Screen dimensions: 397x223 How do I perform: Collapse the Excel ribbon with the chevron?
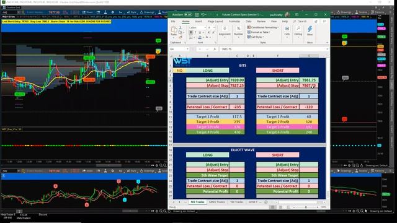(x=327, y=43)
